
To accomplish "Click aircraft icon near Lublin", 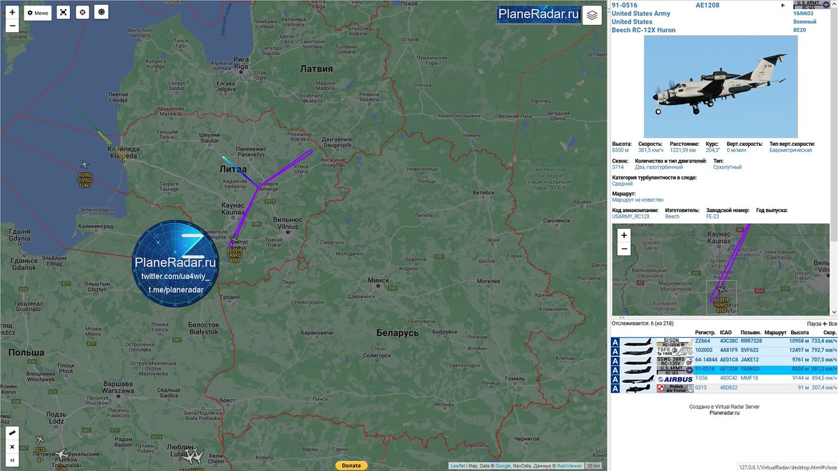I will point(191,455).
